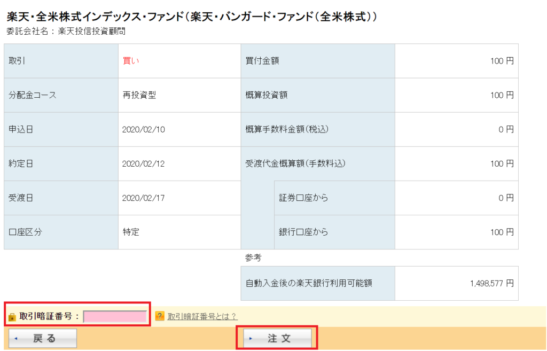Click the 概算投資額 label
This screenshot has height=351, width=547.
tap(267, 95)
